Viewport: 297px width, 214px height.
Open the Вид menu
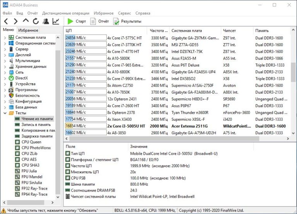coord(19,13)
